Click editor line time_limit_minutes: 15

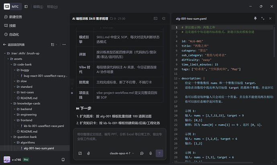[x=200, y=65]
